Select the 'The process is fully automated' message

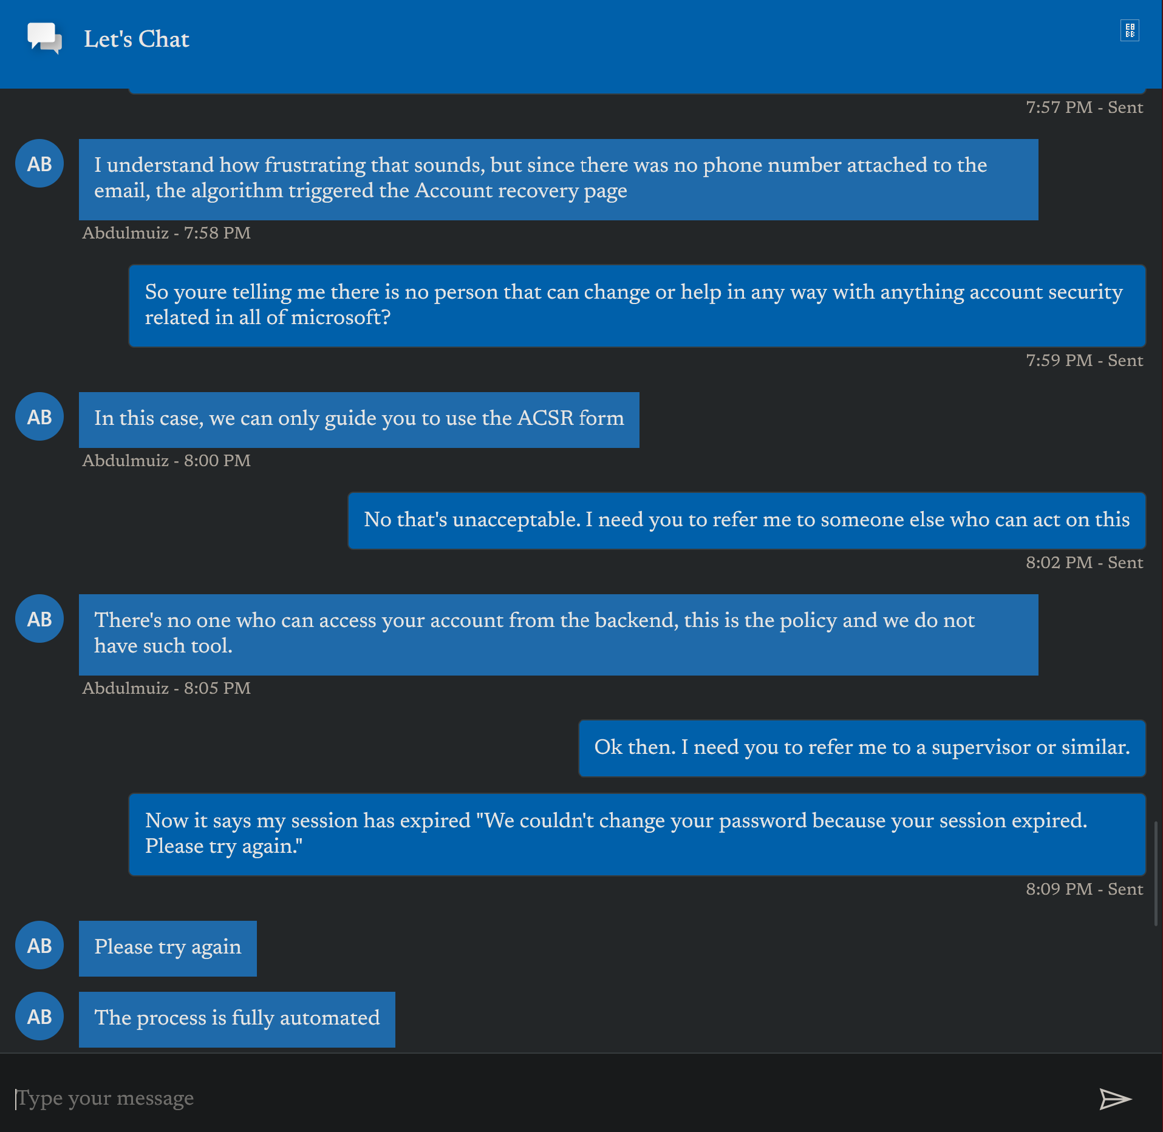click(237, 1019)
